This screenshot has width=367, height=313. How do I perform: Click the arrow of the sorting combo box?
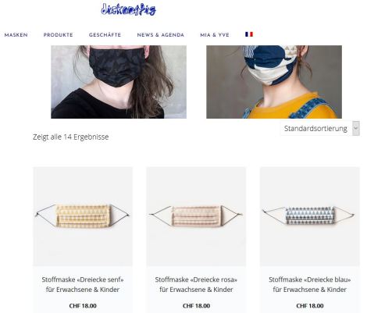(356, 128)
